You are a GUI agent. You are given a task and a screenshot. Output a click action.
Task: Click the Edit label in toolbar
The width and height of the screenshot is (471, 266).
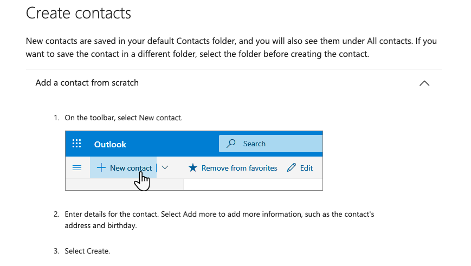coord(306,168)
